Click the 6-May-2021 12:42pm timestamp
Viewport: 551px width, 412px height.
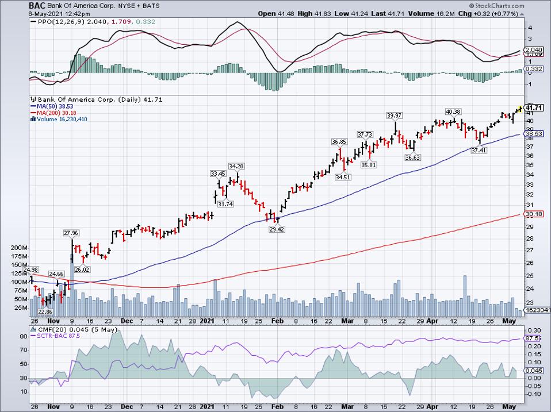[x=60, y=14]
